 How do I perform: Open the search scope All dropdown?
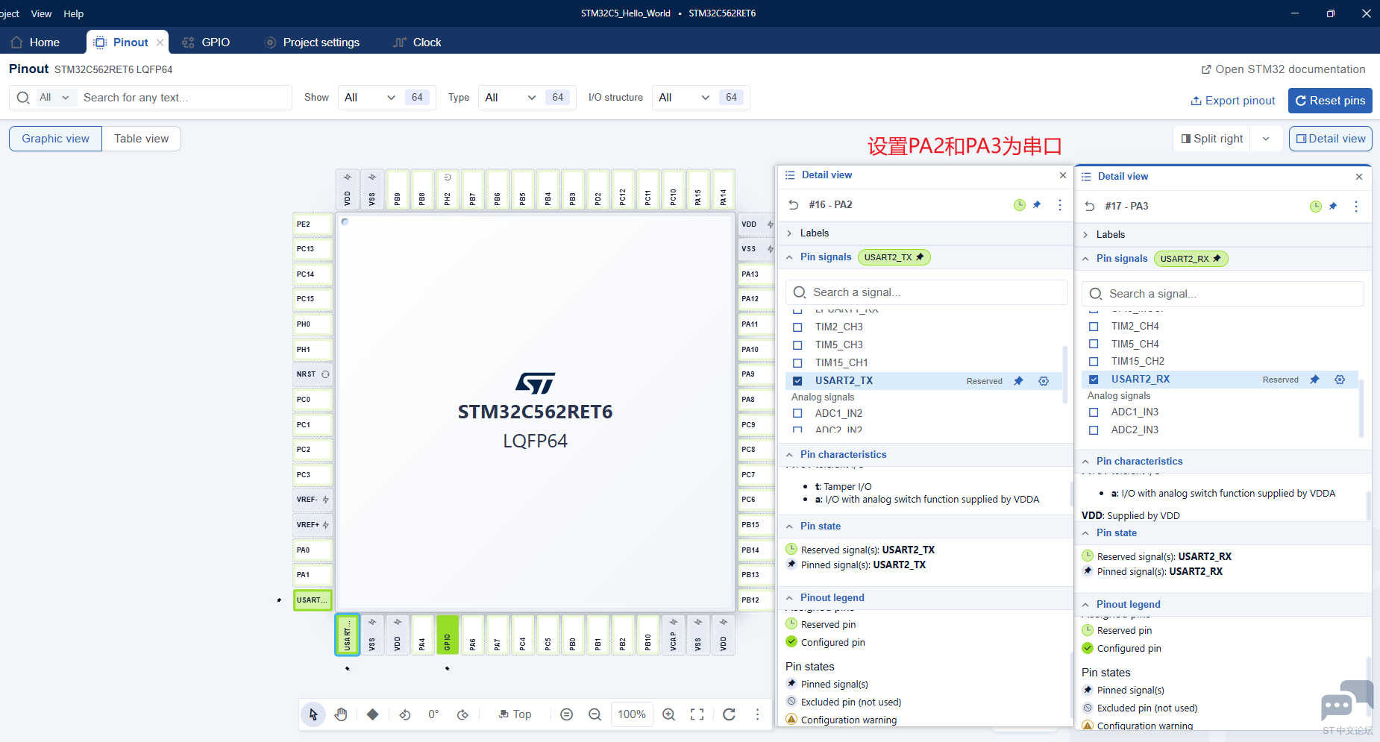54,98
